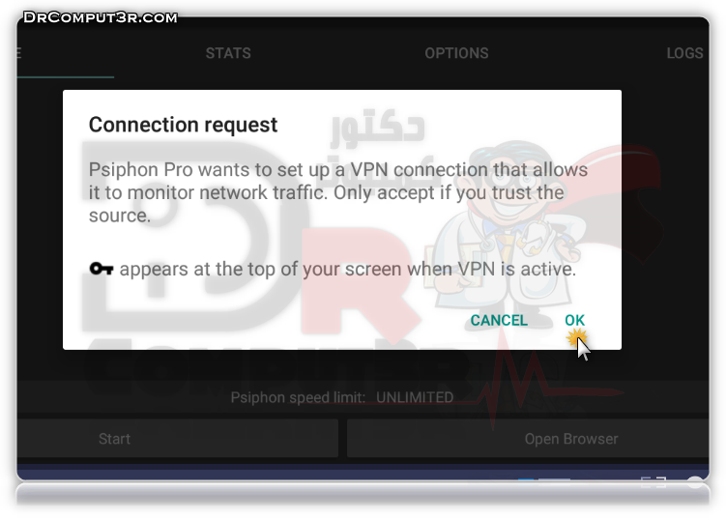Click the DrComput3r.com watermark text
This screenshot has height=520, width=726.
click(x=101, y=17)
